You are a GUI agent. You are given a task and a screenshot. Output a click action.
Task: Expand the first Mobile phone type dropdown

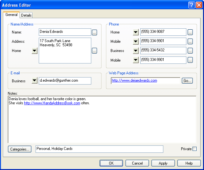[136, 41]
